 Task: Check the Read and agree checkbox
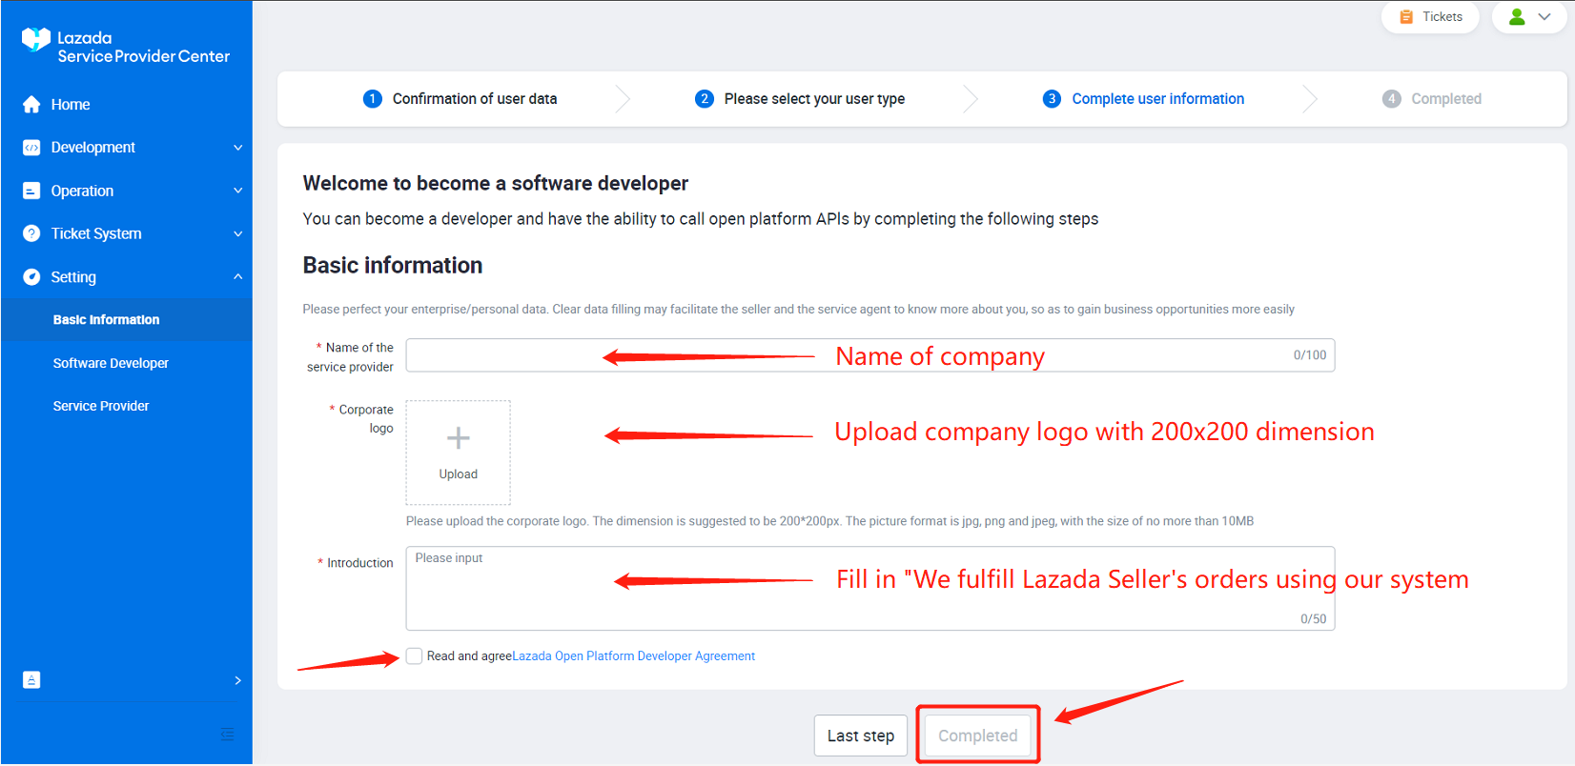[x=414, y=656]
